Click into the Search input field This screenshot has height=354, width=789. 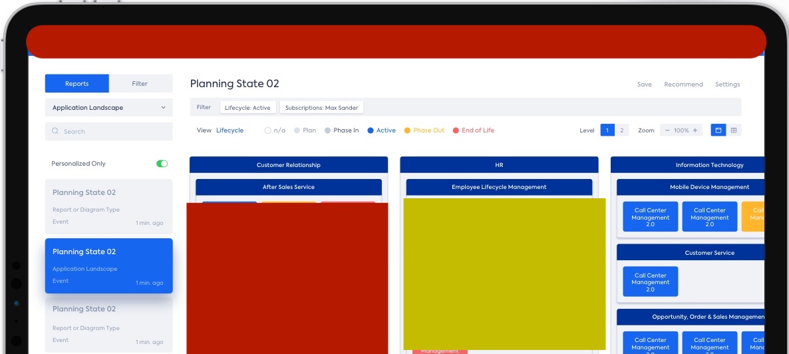(x=113, y=132)
